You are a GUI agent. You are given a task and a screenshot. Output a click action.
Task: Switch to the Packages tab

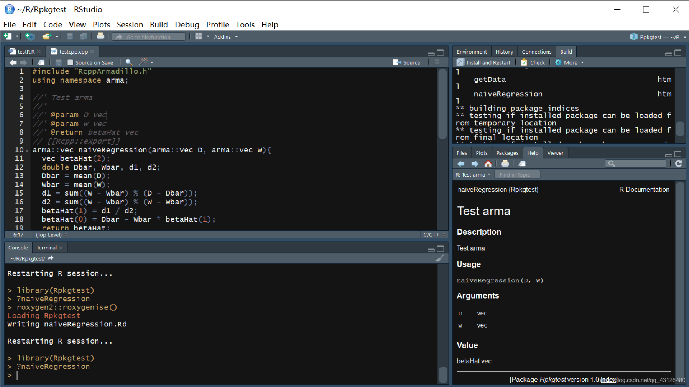click(x=507, y=153)
